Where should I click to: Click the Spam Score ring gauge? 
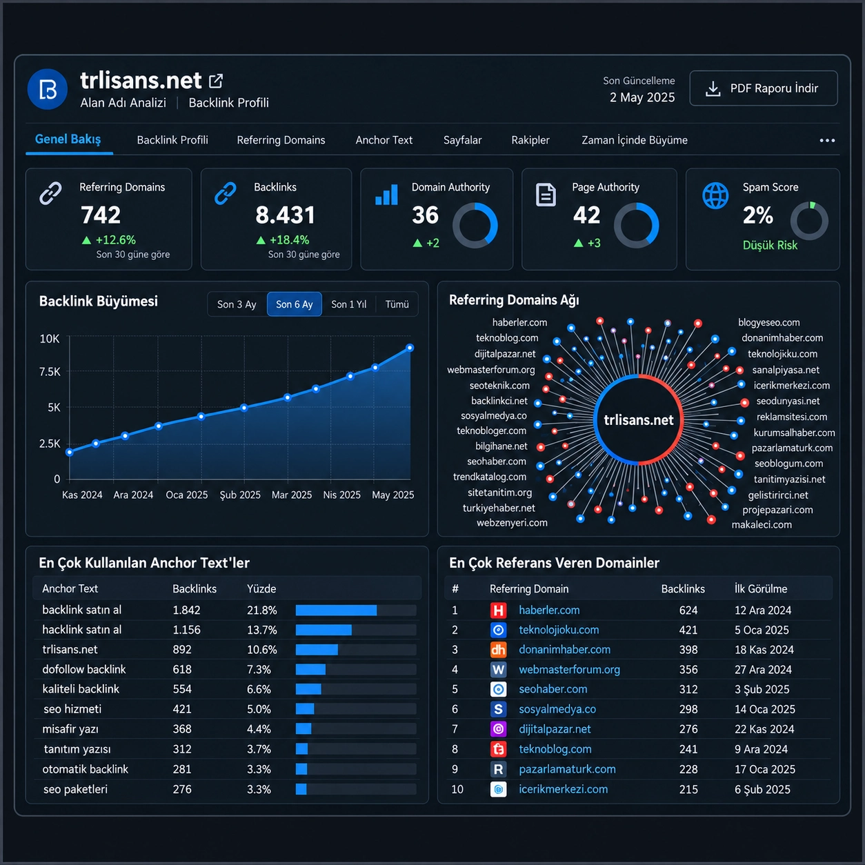click(809, 221)
